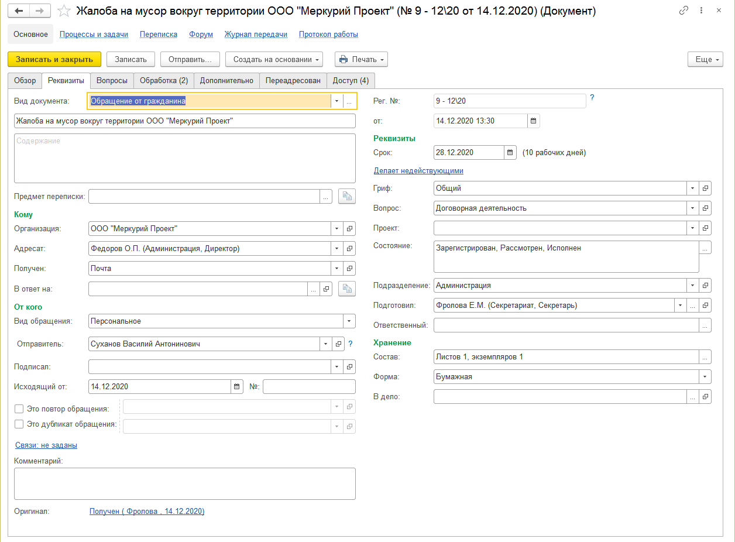Screen dimensions: 735x542
Task: Click the copy-link chain icon
Action: [684, 11]
